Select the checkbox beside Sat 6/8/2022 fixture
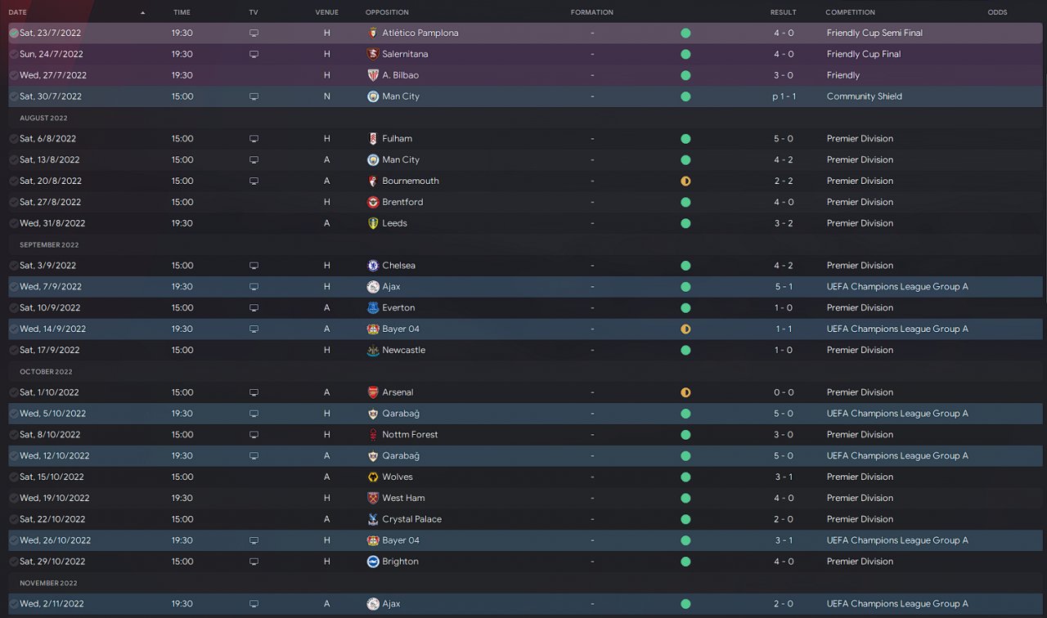The height and width of the screenshot is (618, 1047). (x=14, y=139)
